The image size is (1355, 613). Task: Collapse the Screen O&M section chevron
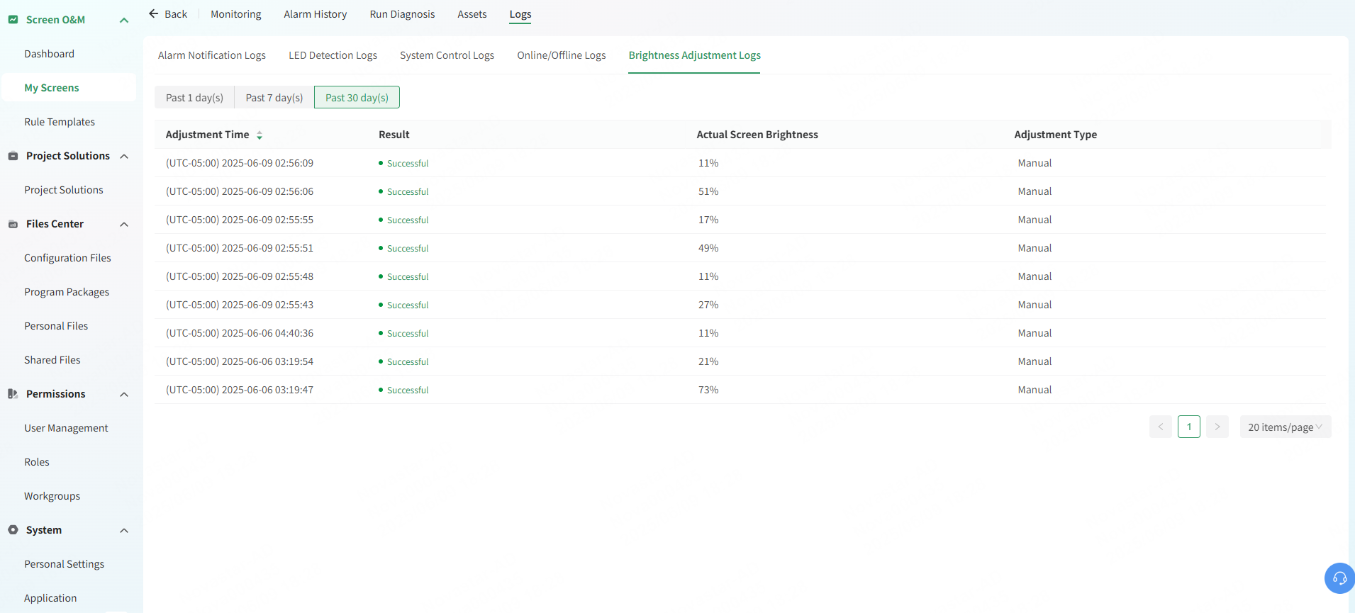click(x=124, y=20)
